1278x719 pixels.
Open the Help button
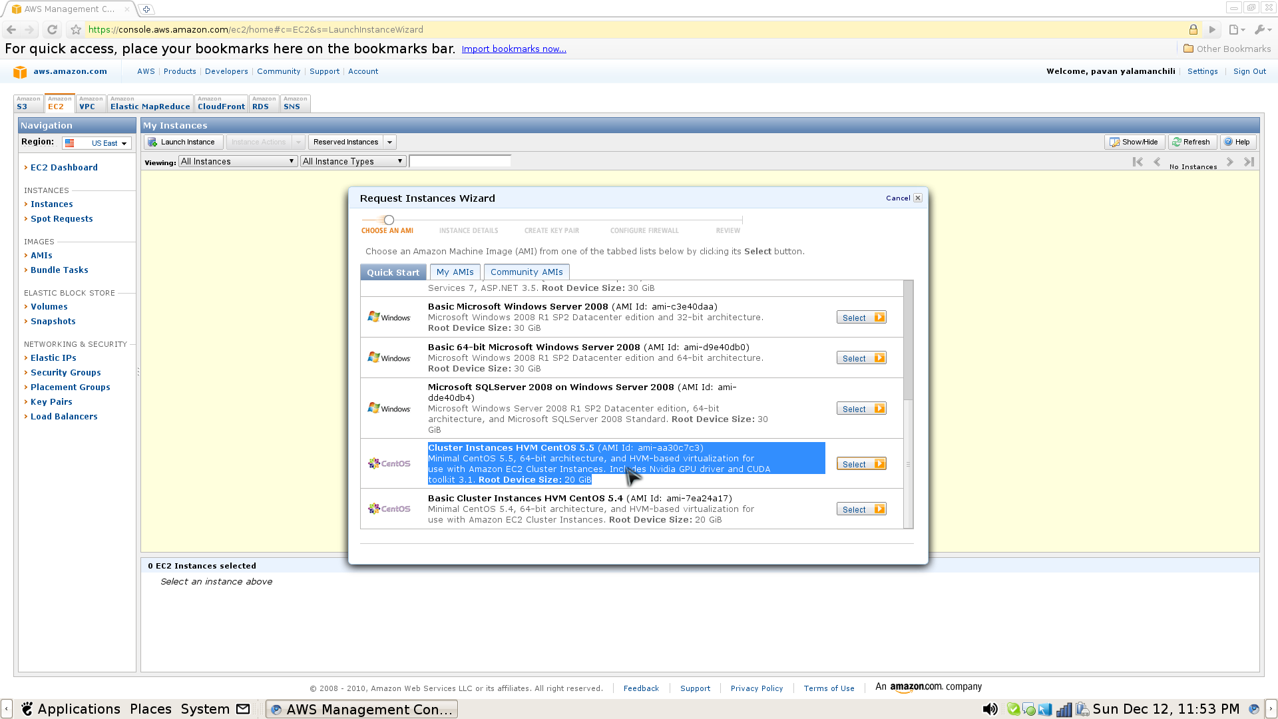pos(1237,142)
